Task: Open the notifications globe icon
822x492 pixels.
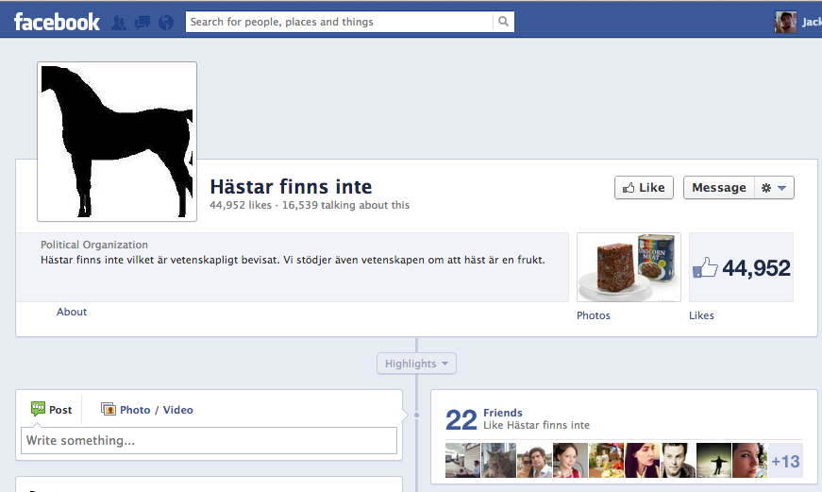Action: (166, 23)
